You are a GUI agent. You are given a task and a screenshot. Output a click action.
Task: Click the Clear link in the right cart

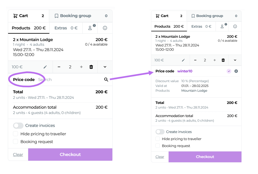[x=160, y=157]
